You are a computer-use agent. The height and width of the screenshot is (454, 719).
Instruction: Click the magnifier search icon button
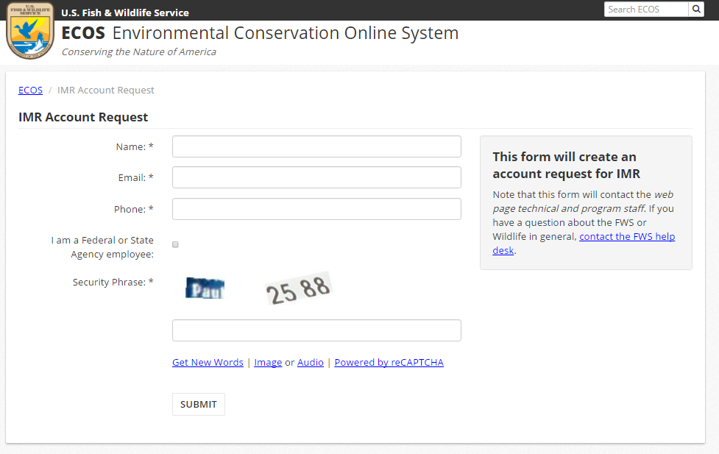click(x=696, y=9)
